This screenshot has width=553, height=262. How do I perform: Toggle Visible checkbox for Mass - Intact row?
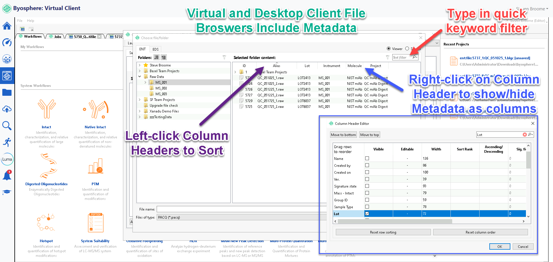tap(367, 193)
